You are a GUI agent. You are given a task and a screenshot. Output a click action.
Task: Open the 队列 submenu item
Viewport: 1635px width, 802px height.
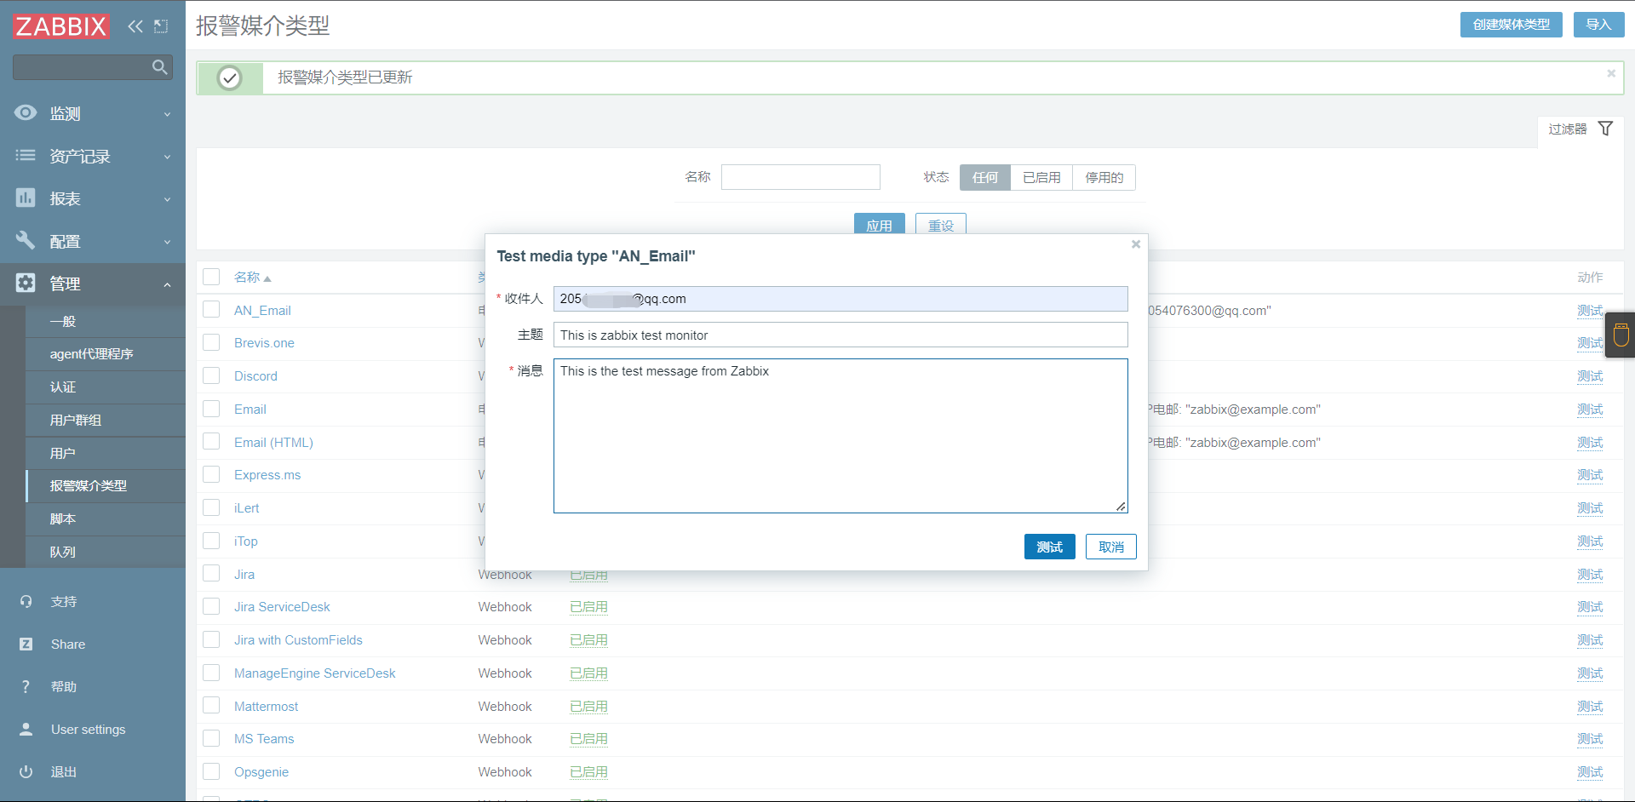click(x=106, y=552)
